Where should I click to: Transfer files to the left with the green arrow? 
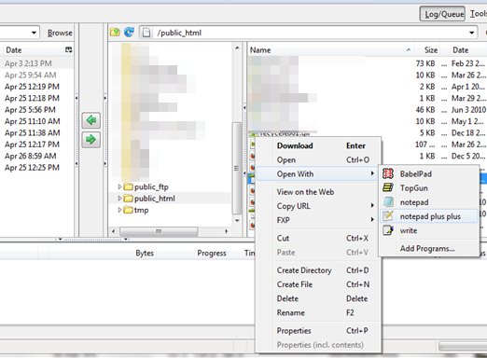pyautogui.click(x=90, y=120)
